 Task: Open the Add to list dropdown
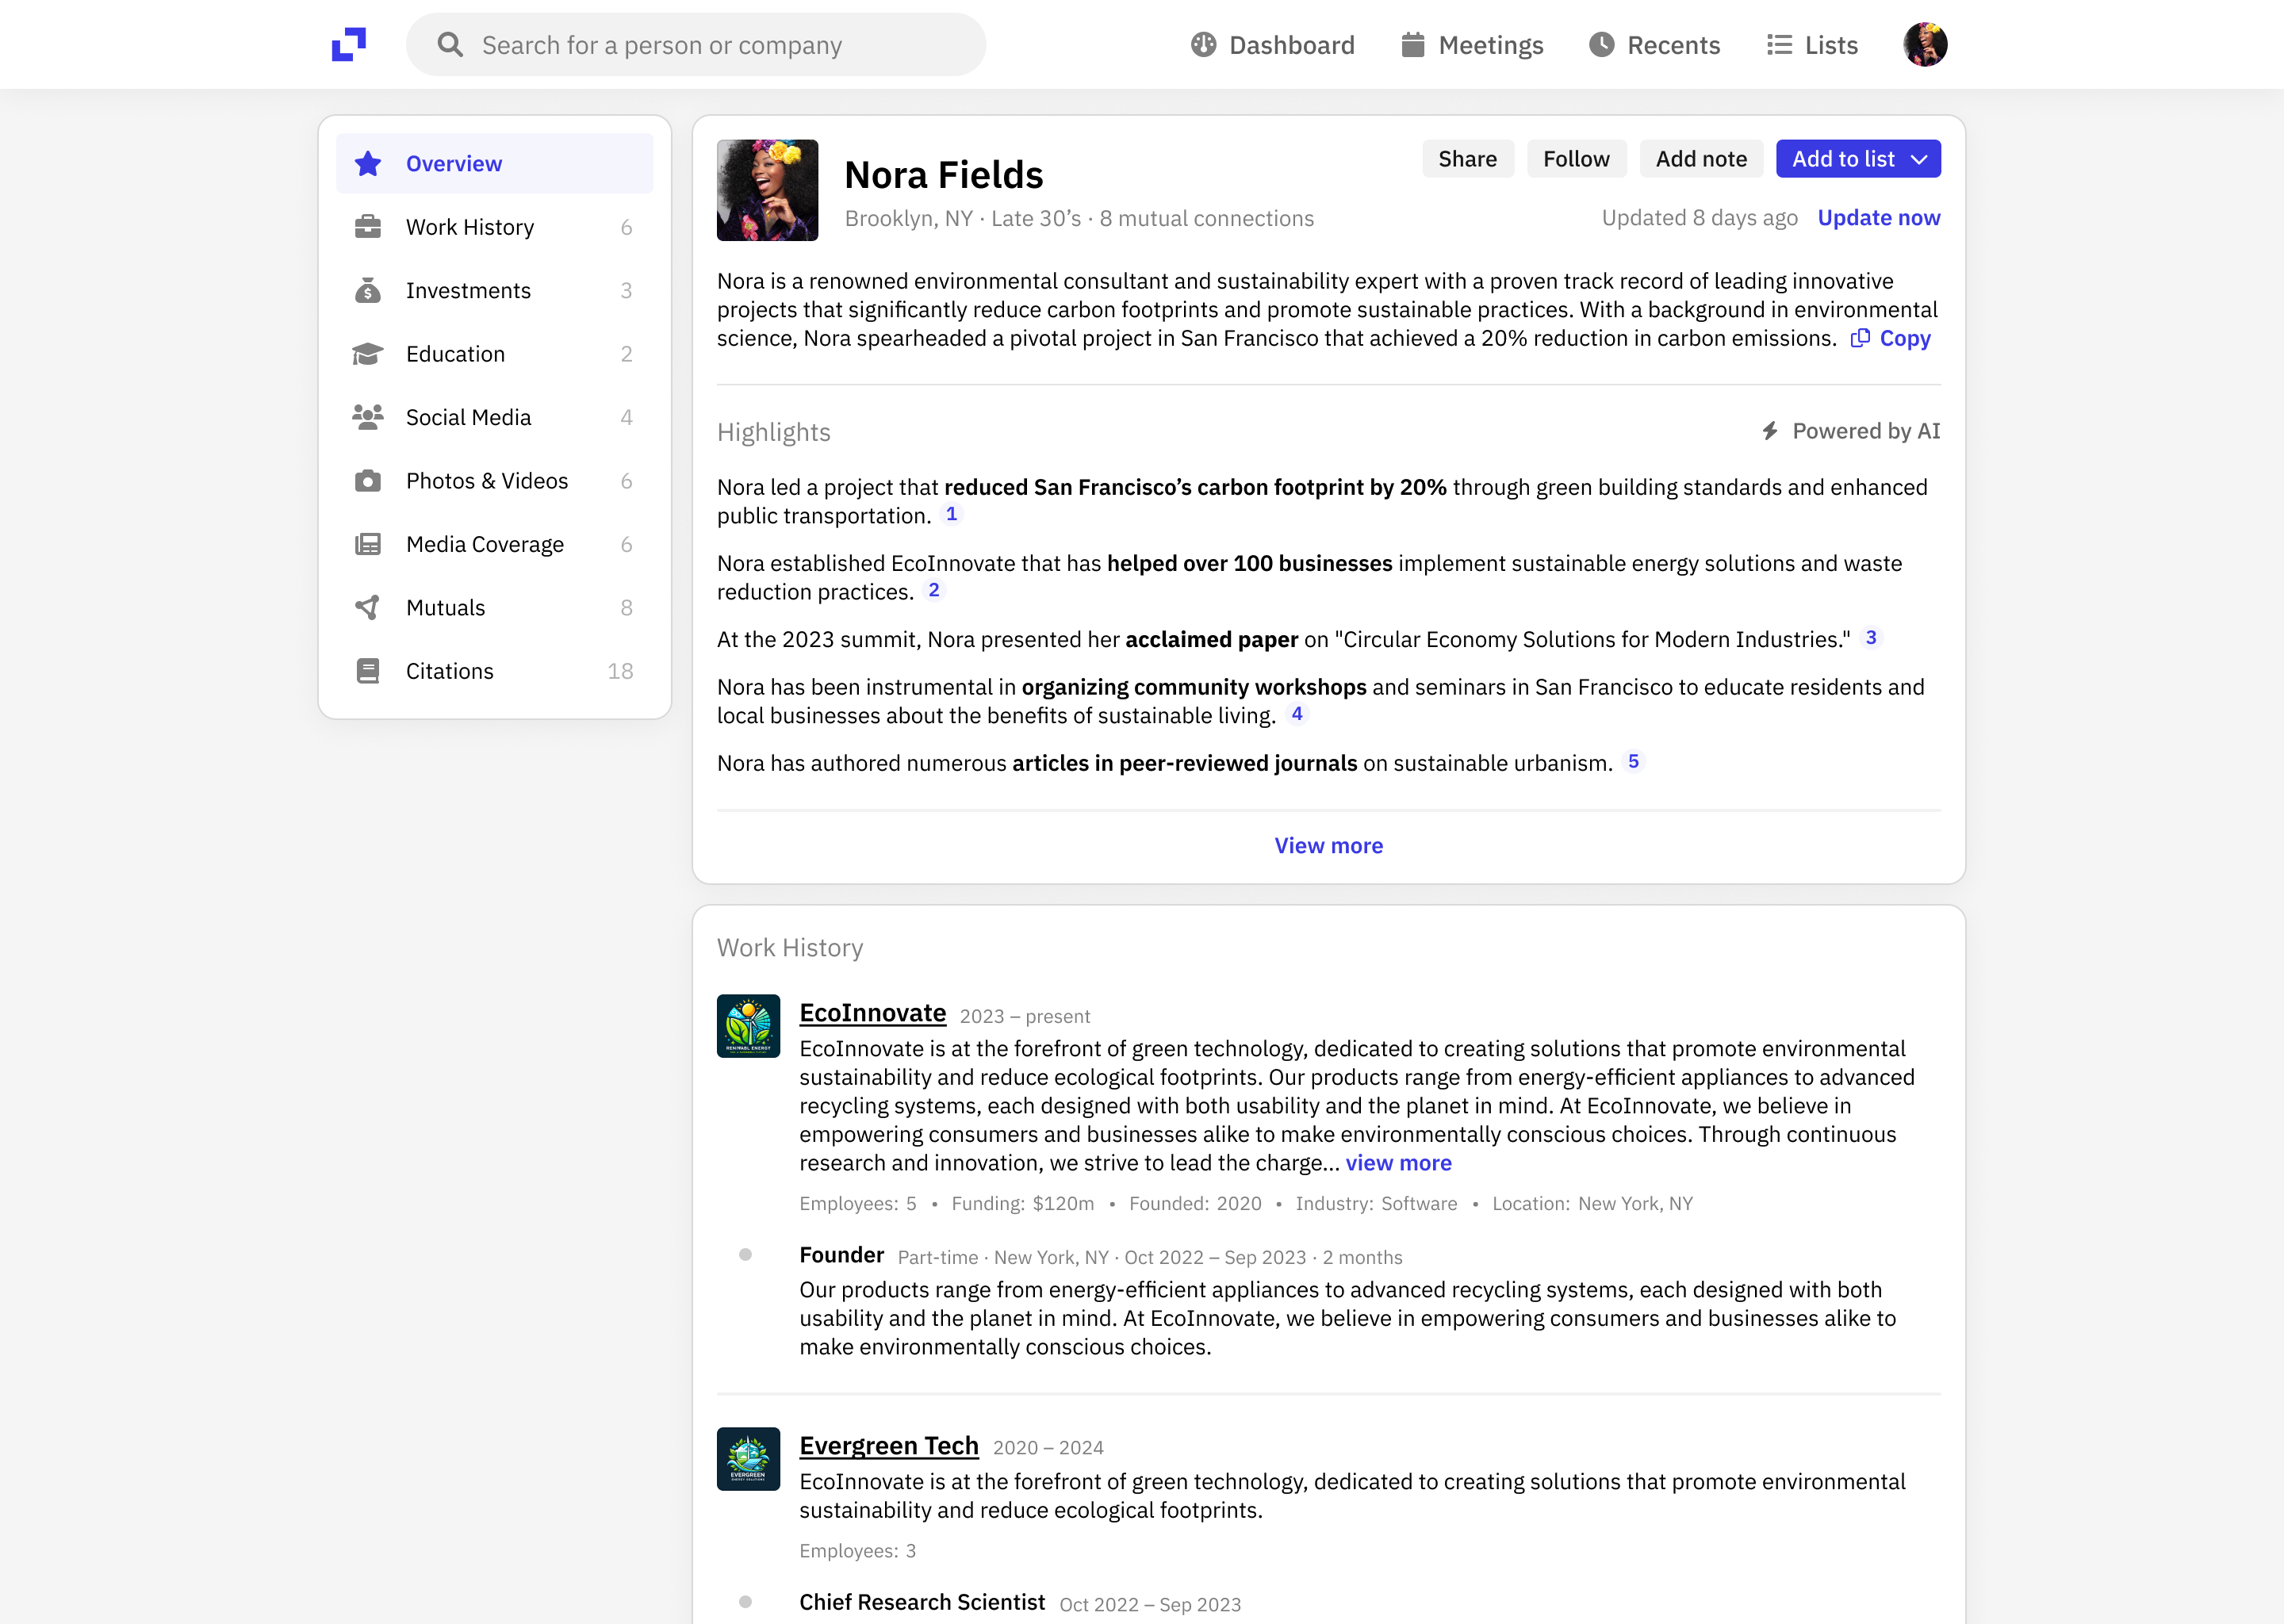(x=1857, y=159)
